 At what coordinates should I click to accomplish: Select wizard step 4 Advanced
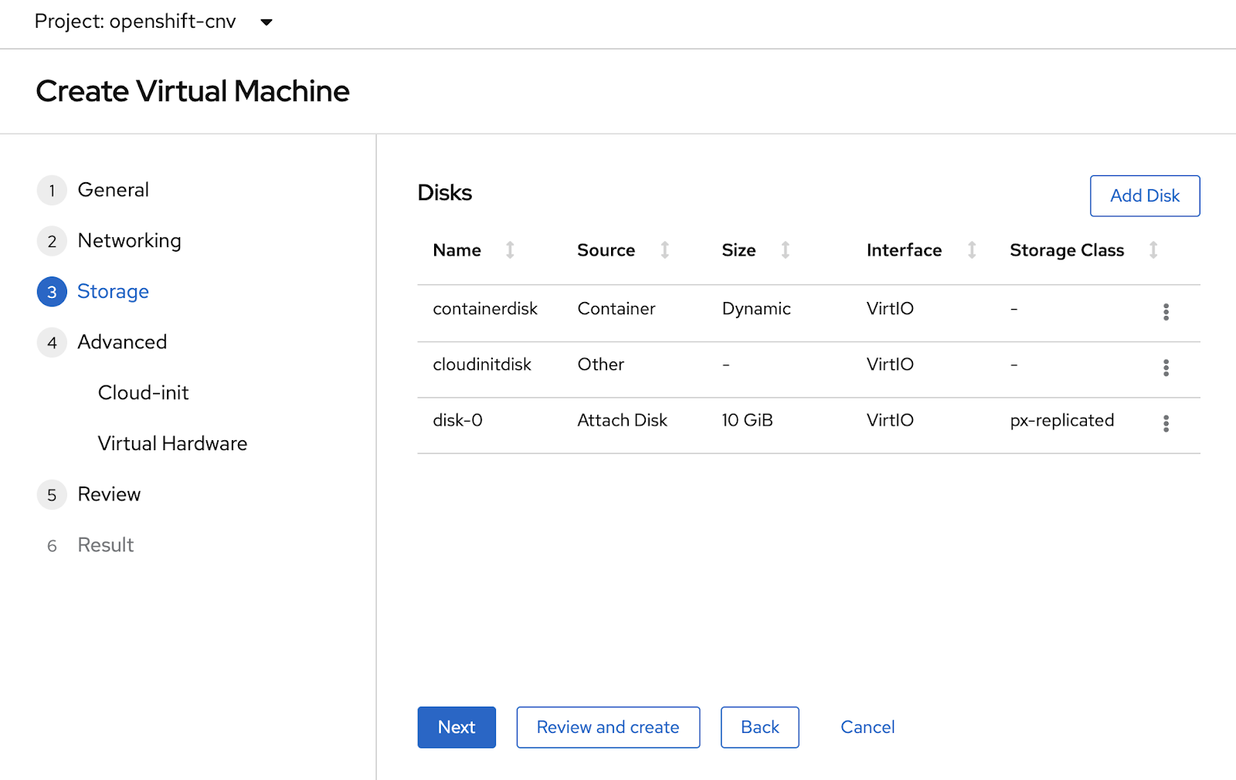click(121, 342)
